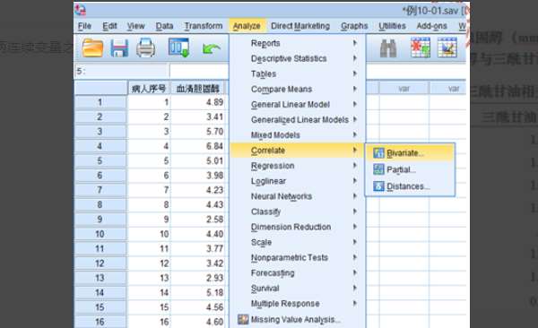The width and height of the screenshot is (538, 328).
Task: Click the cell reference box showing 5:
Action: (122, 72)
